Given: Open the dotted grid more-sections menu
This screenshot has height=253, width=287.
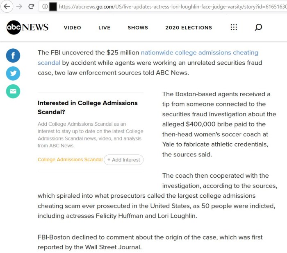Looking at the screenshot, I should pyautogui.click(x=234, y=27).
